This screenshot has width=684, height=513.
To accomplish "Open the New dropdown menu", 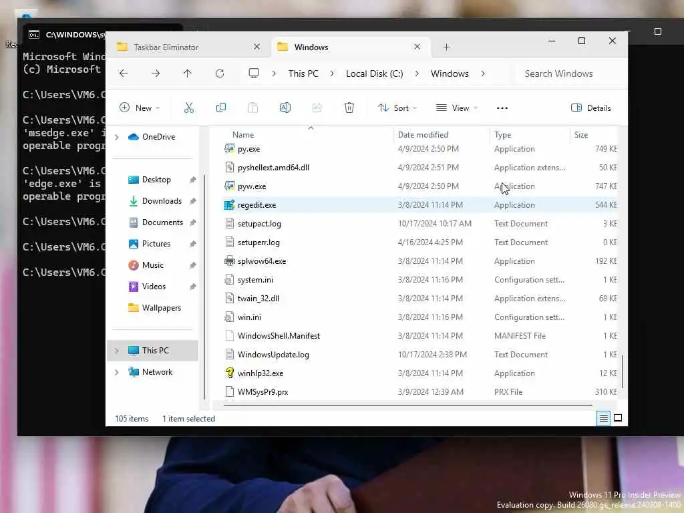I will 140,108.
